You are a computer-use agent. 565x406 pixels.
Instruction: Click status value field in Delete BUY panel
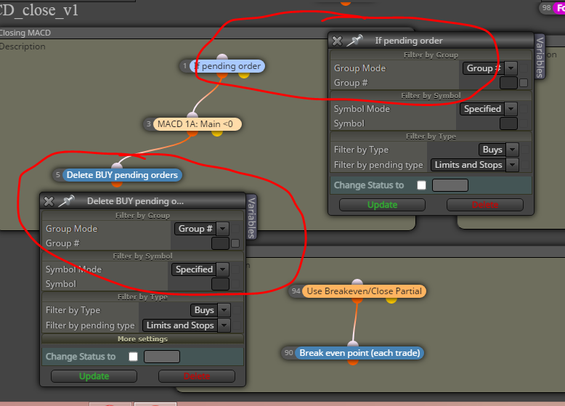point(162,357)
